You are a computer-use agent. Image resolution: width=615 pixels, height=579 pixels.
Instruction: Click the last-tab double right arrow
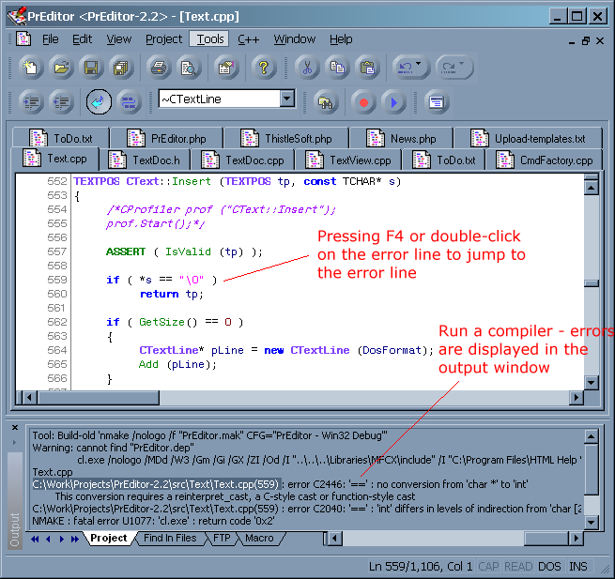tap(74, 539)
